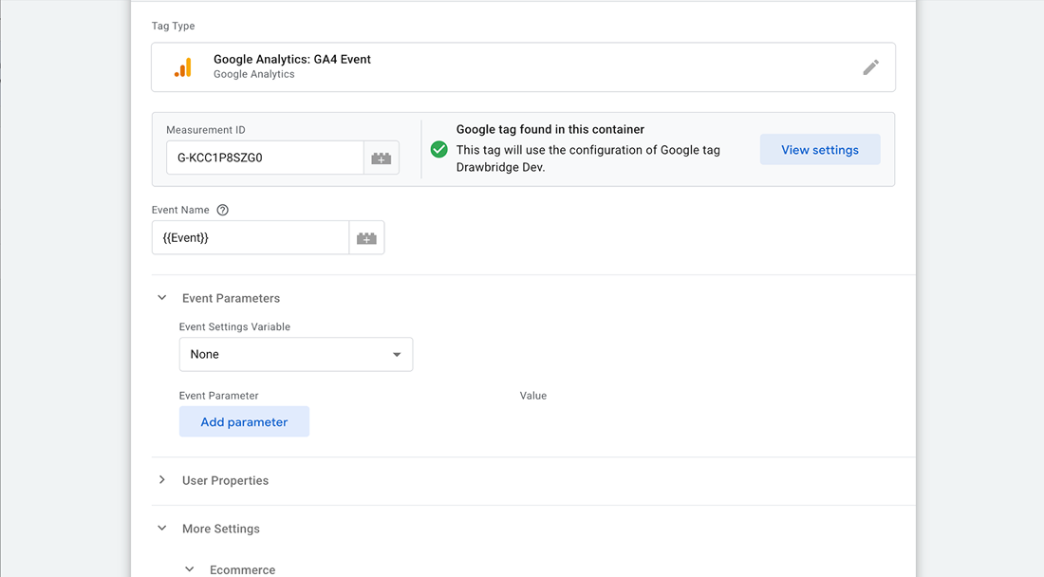Collapse the Ecommerce subsection chevron
This screenshot has height=577, width=1044.
190,569
